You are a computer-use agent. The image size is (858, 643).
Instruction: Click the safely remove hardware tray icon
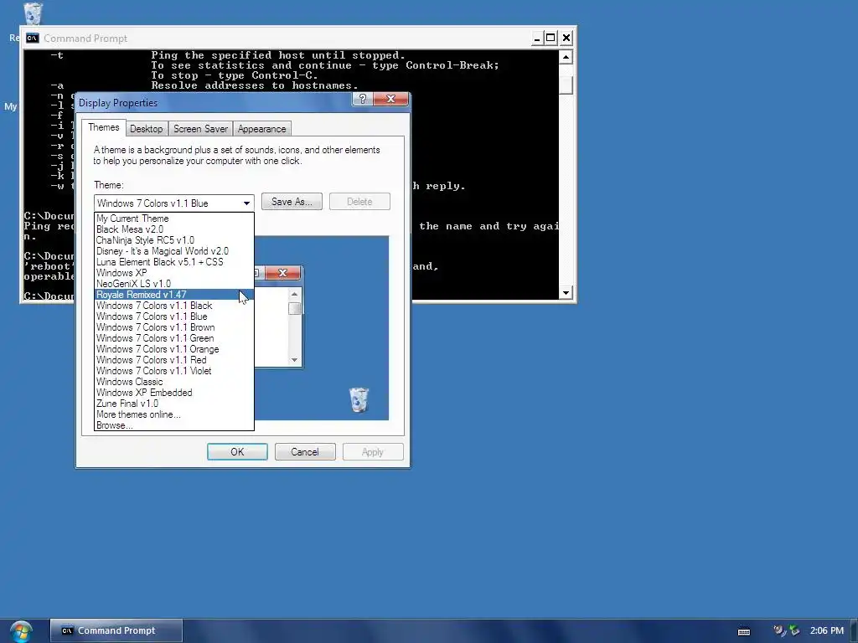point(794,631)
